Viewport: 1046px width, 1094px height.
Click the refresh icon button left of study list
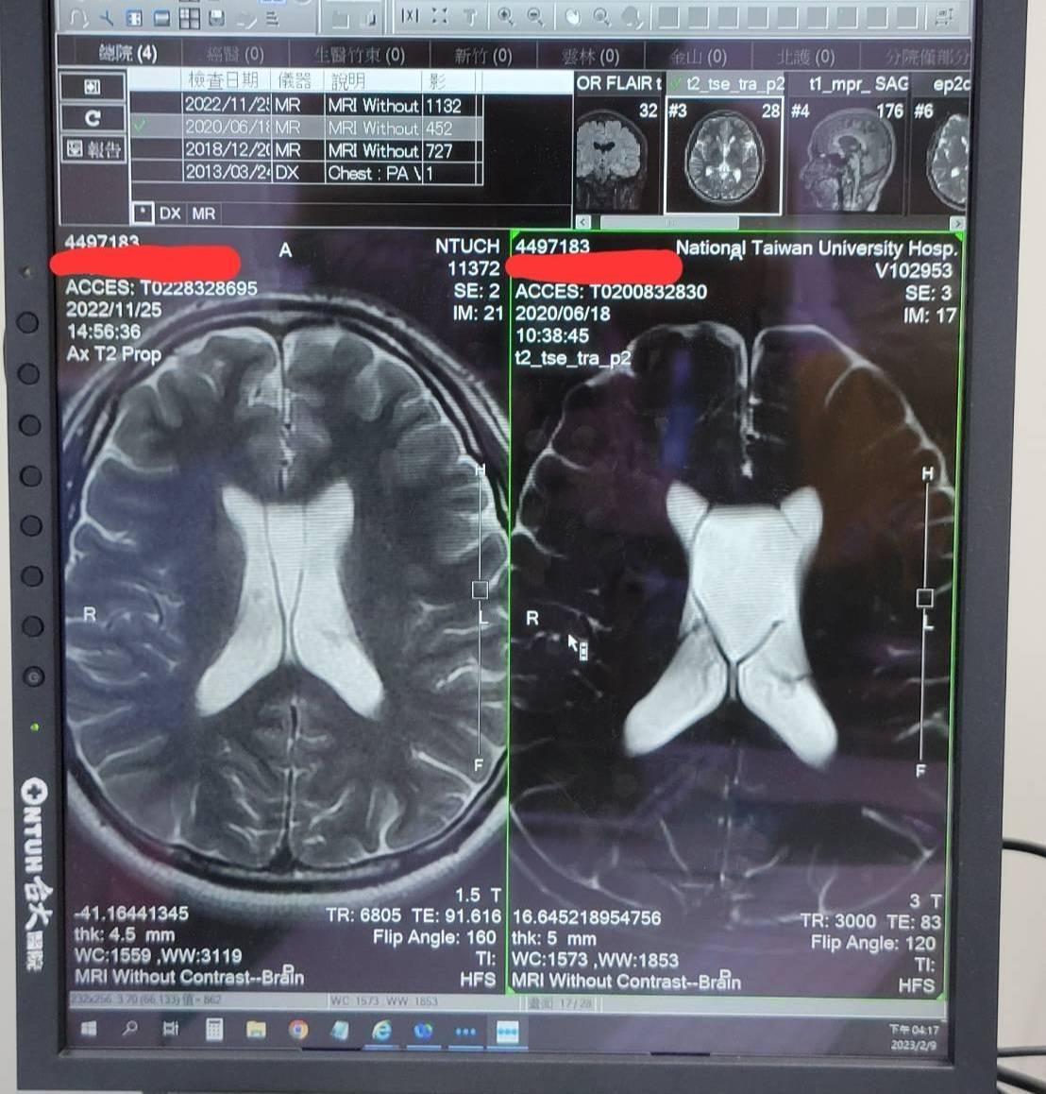click(x=93, y=118)
